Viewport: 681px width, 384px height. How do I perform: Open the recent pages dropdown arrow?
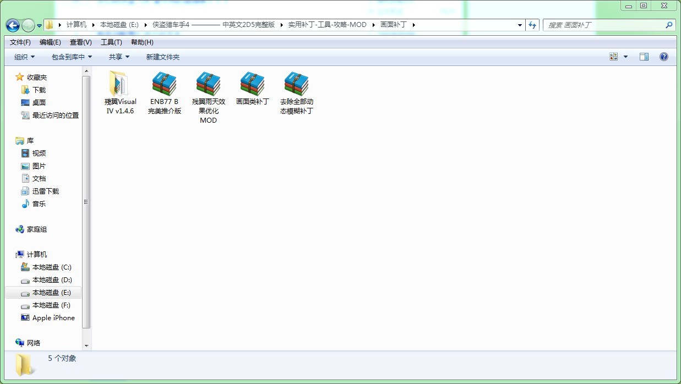click(40, 25)
